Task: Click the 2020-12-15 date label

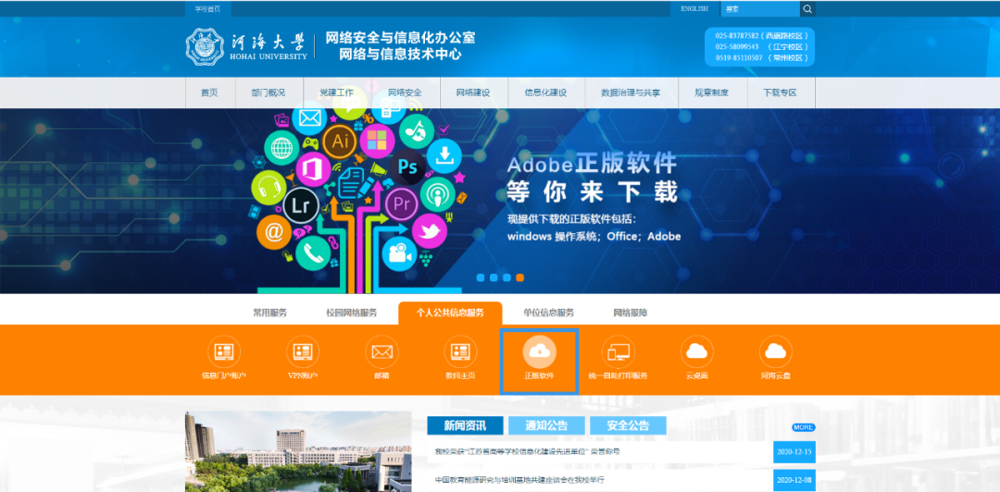Action: [794, 452]
